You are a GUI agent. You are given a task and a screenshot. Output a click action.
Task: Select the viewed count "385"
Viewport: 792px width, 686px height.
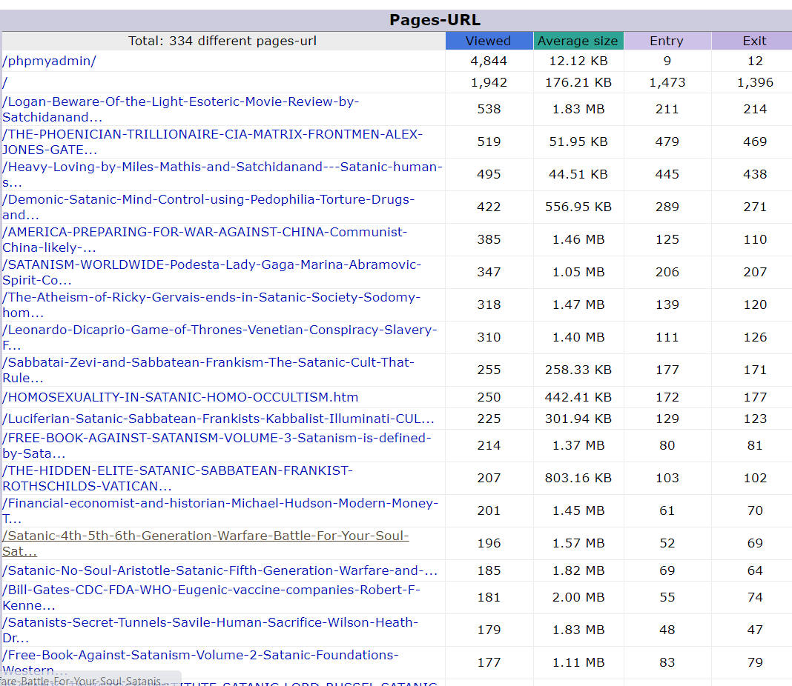coord(489,239)
